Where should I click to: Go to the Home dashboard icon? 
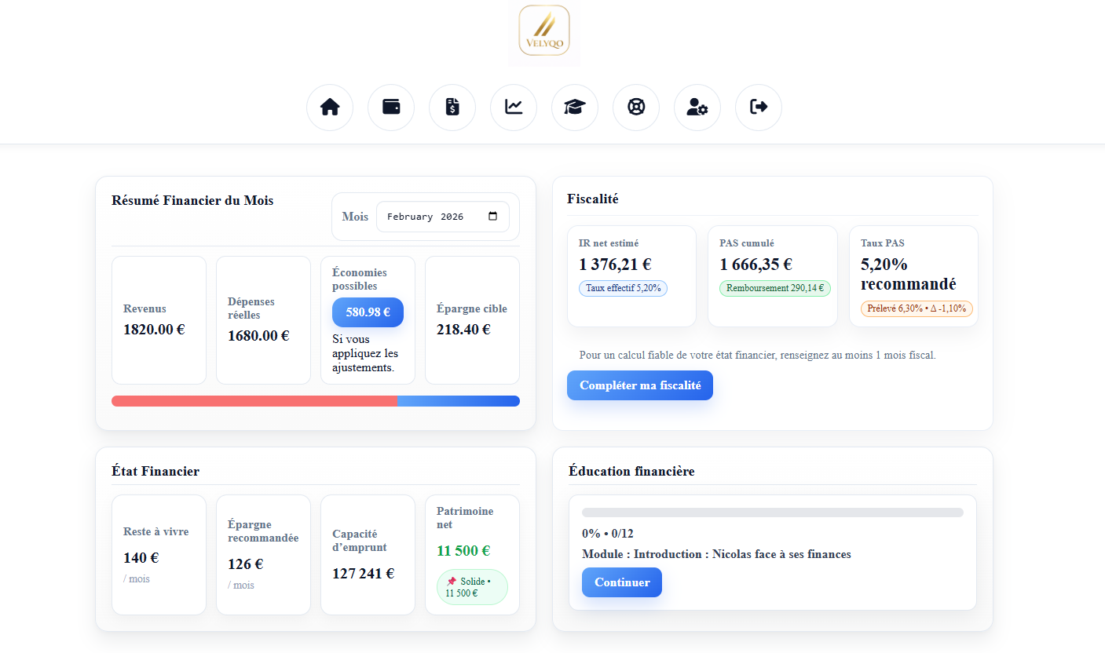(x=330, y=108)
